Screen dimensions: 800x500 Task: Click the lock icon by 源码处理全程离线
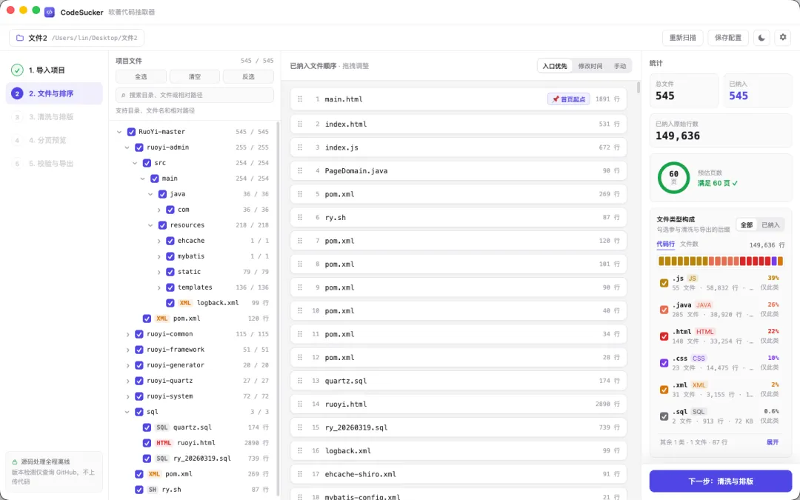tap(15, 461)
